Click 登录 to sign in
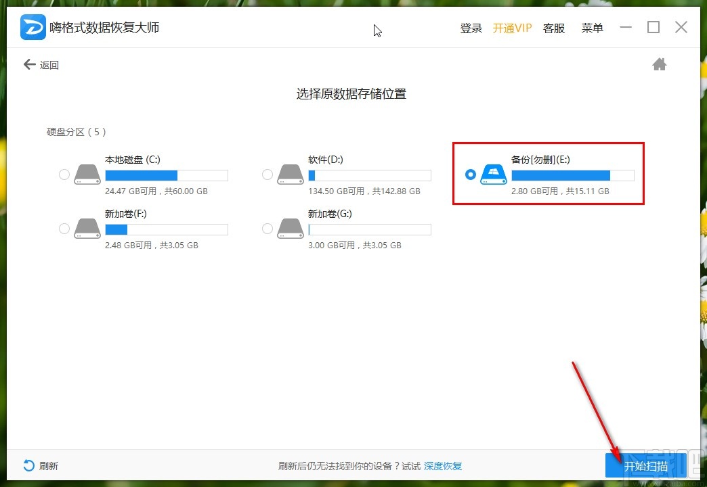707x487 pixels. coord(471,28)
